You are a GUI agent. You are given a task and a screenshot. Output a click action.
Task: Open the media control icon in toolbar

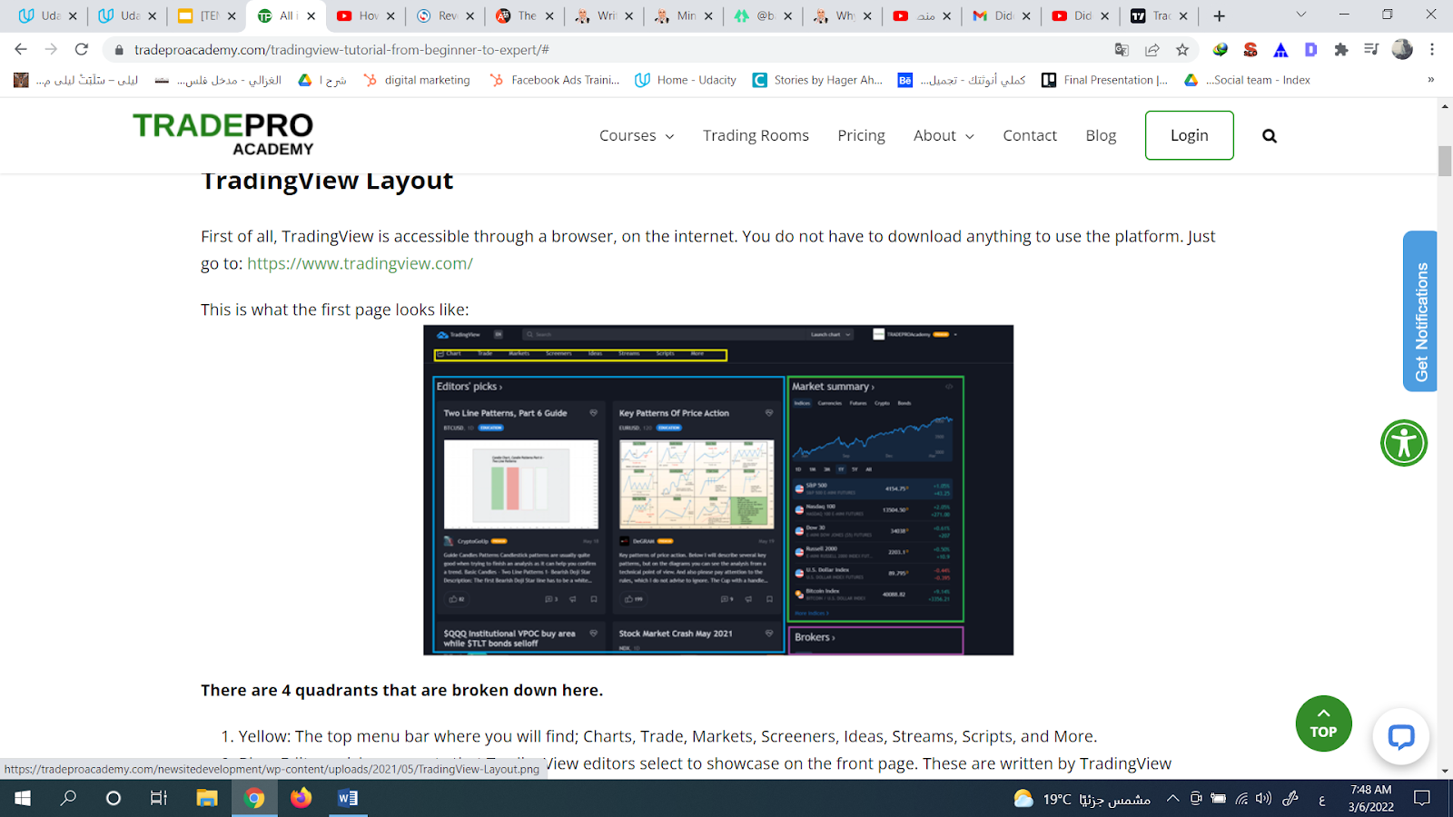click(x=1371, y=50)
